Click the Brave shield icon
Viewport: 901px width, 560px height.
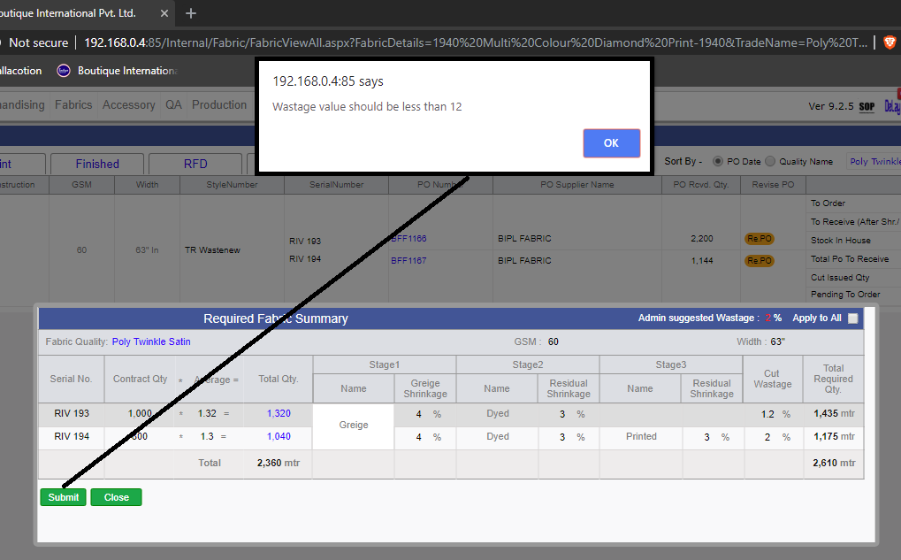pyautogui.click(x=890, y=42)
